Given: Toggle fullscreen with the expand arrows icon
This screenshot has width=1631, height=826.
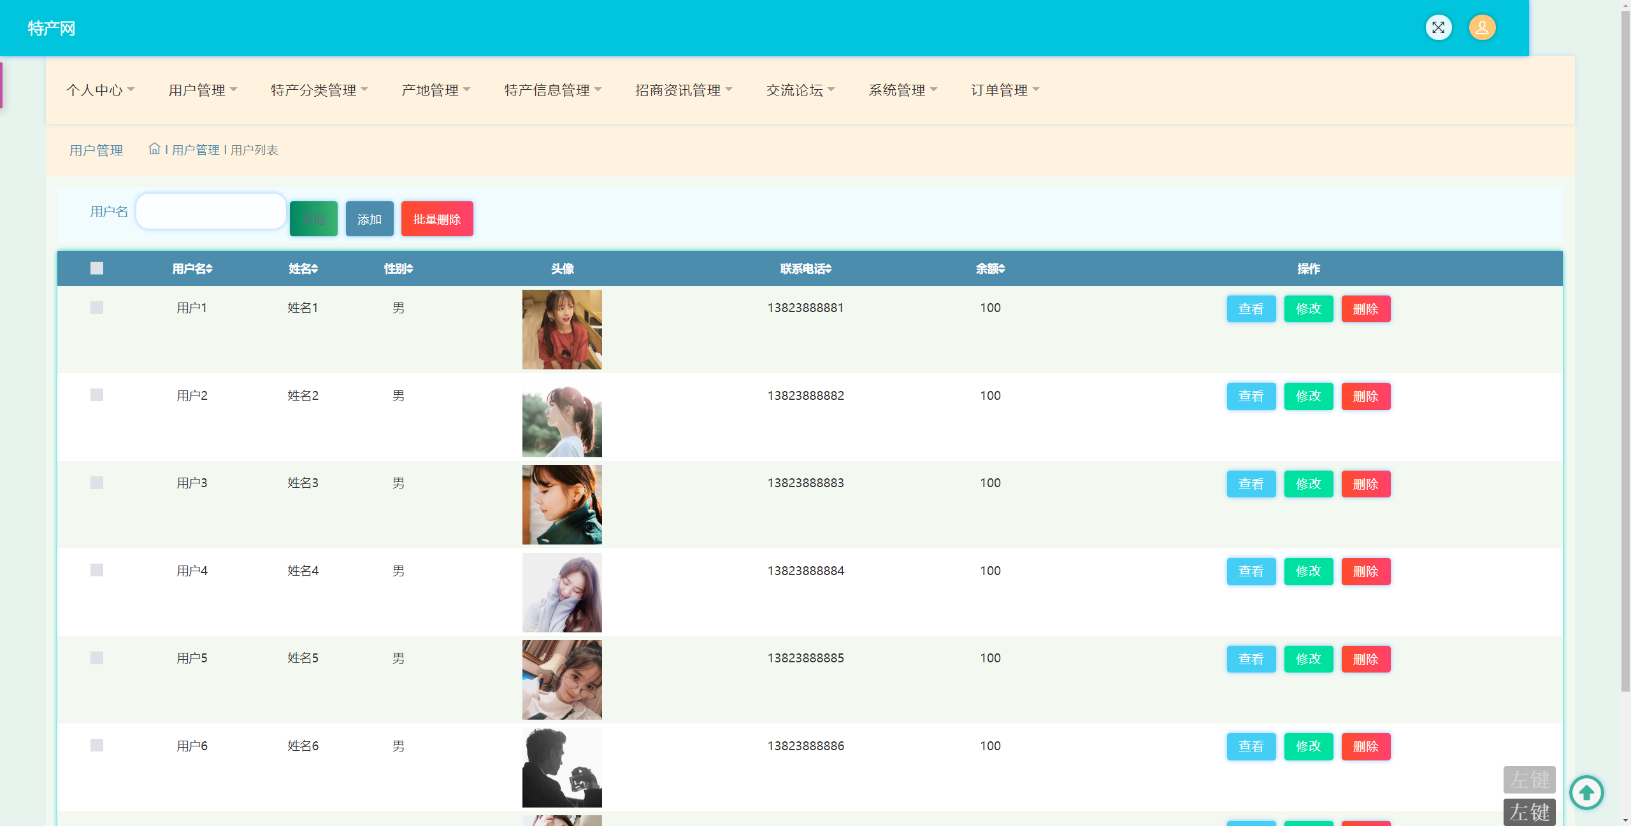Looking at the screenshot, I should tap(1439, 27).
